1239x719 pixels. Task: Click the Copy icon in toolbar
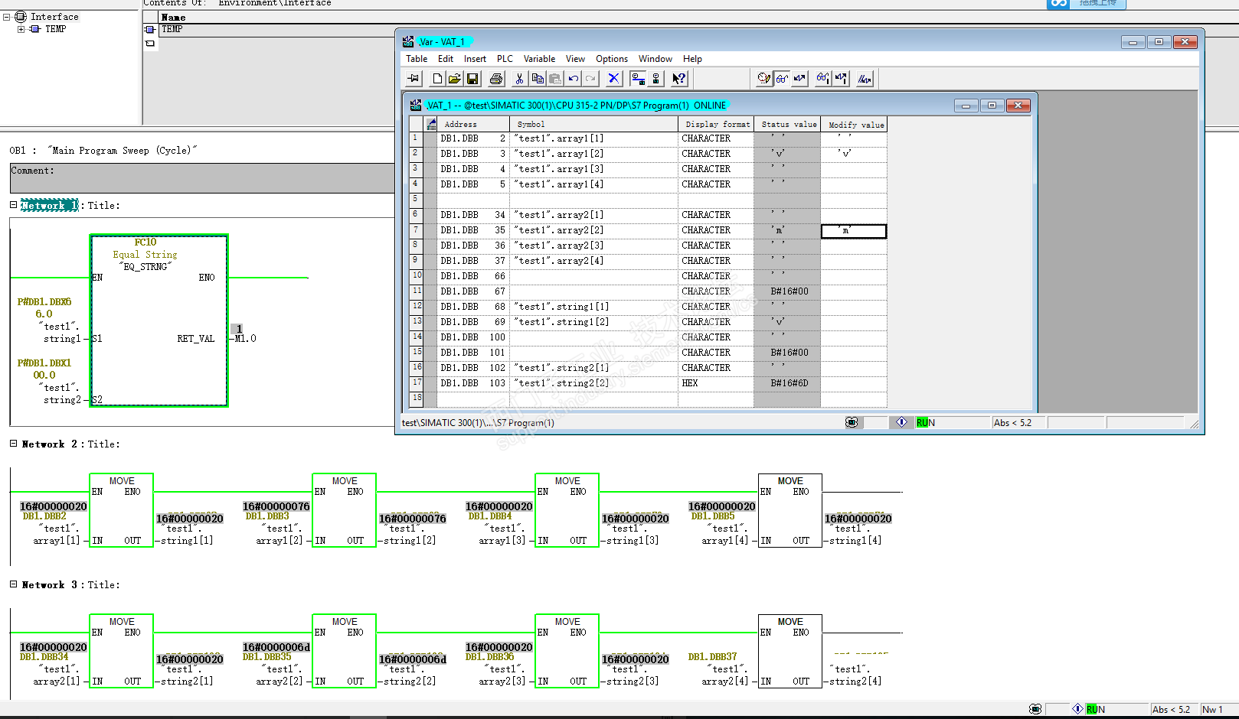click(538, 79)
